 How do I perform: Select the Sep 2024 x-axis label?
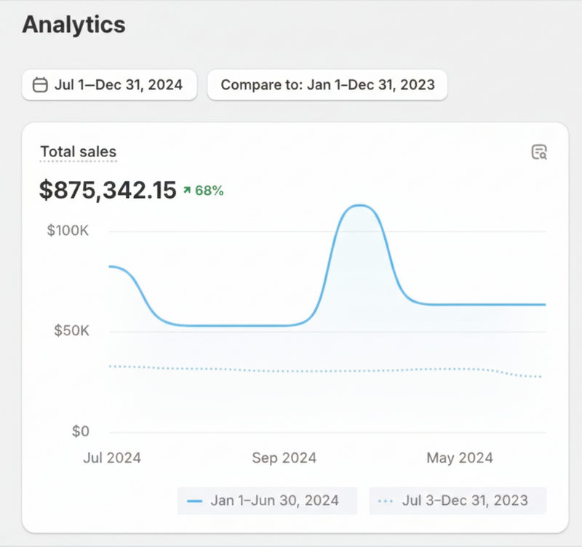click(x=284, y=458)
